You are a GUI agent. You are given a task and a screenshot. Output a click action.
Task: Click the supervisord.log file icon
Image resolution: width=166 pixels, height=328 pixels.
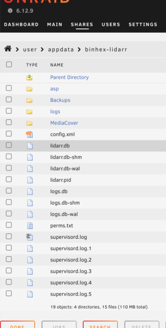[29, 237]
